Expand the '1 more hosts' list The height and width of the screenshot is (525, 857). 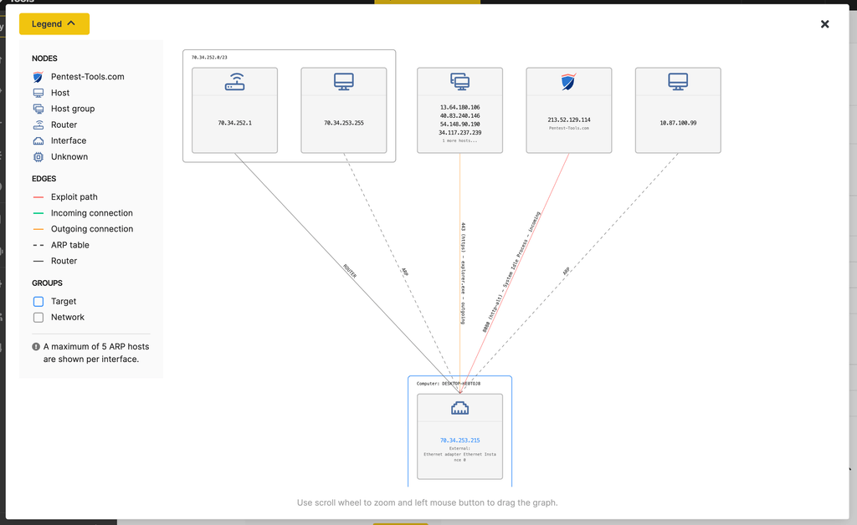(x=459, y=141)
